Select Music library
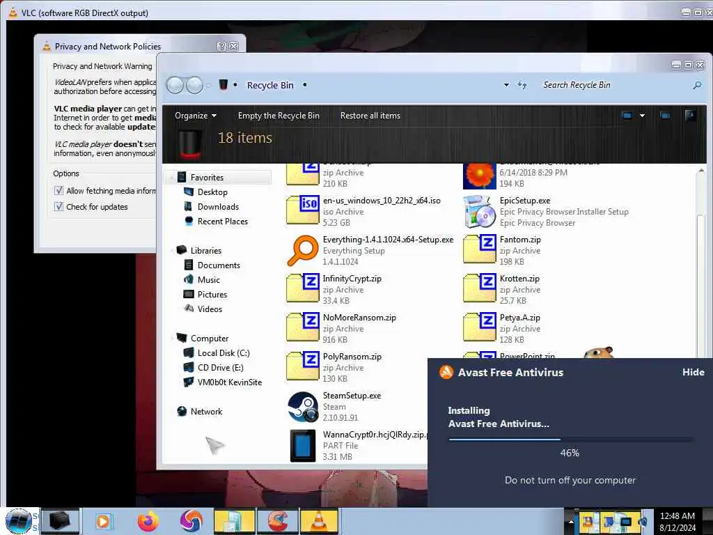This screenshot has height=535, width=713. coord(208,279)
